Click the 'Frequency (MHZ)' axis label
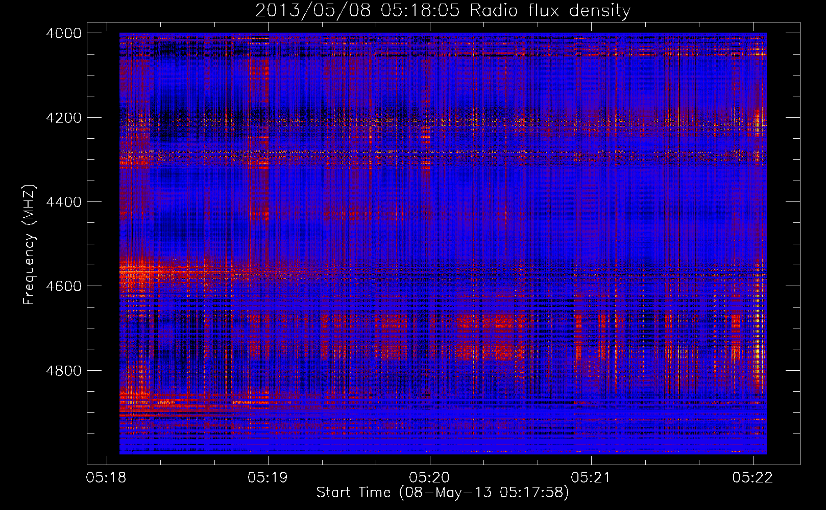Screen dimensions: 826x510 [x=29, y=245]
